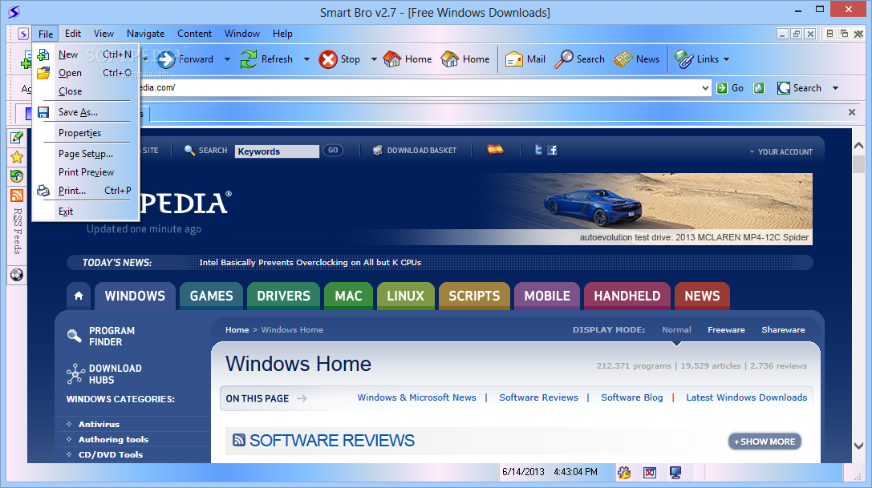Click the red X popup blocker status icon
This screenshot has height=488, width=872.
coord(650,473)
